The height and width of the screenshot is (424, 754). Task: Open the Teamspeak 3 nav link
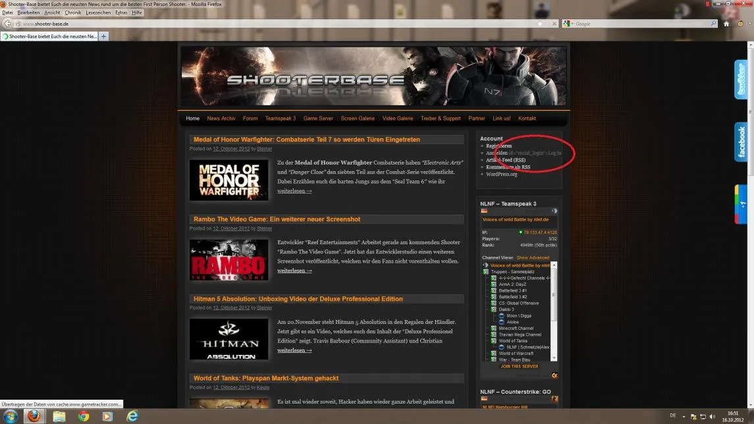[281, 119]
